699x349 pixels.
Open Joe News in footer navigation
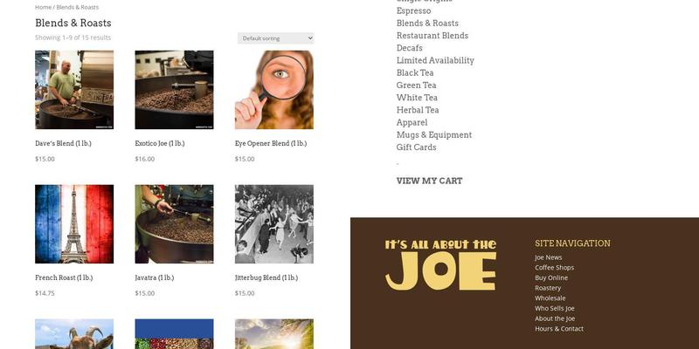pyautogui.click(x=549, y=257)
